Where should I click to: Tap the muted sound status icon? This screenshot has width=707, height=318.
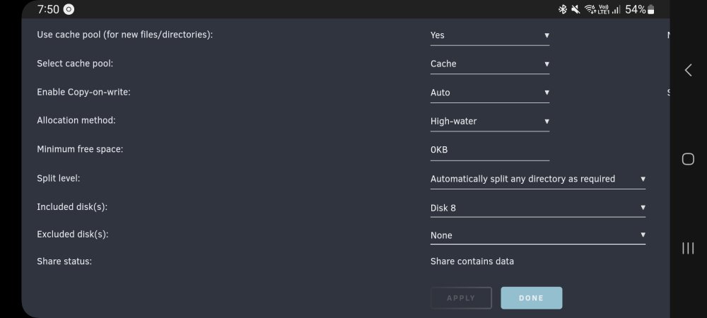[x=575, y=9]
